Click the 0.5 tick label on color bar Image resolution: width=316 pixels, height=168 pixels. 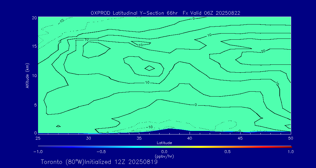tap(227, 152)
